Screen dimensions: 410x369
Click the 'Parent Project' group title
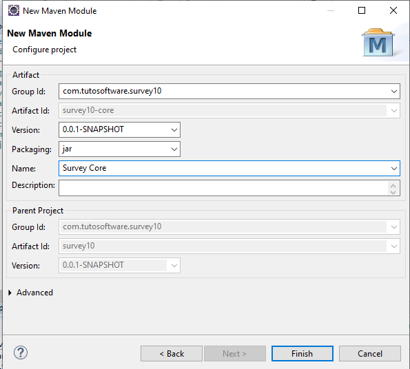[38, 211]
